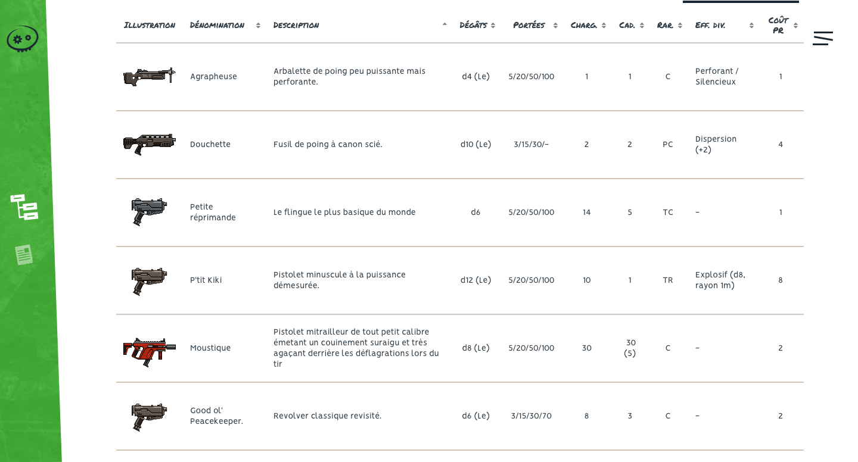Viewport: 858px width, 462px height.
Task: Sort by Cad. column arrows
Action: tap(642, 26)
